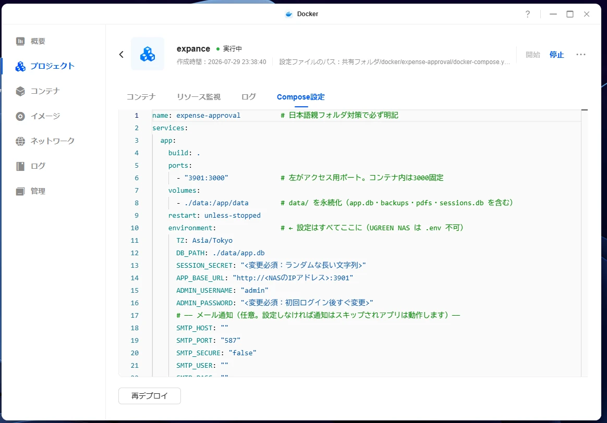
Task: Click the 'services:' line in editor
Action: [170, 128]
